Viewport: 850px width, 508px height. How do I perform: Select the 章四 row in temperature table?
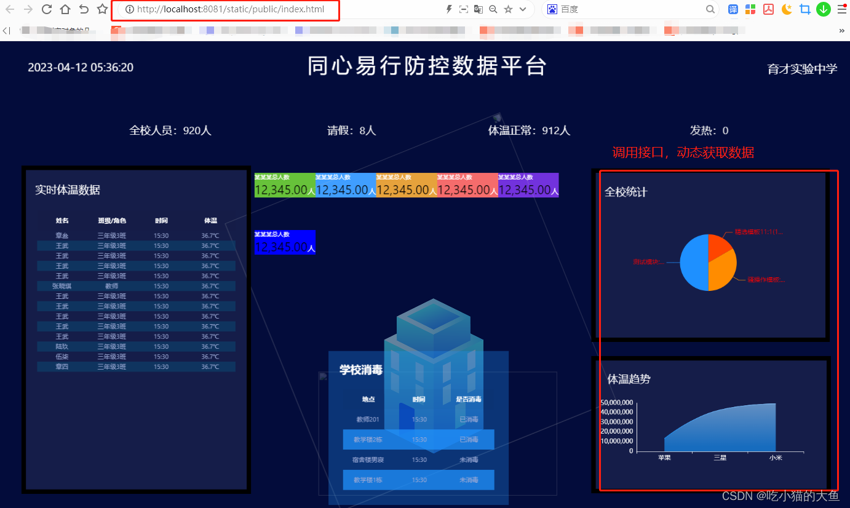tap(136, 367)
